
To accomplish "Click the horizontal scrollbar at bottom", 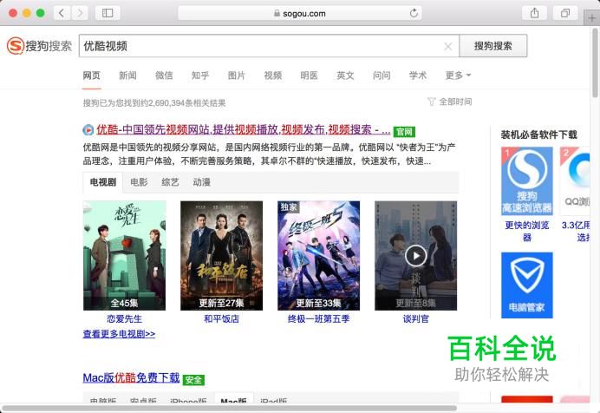I will (x=229, y=409).
